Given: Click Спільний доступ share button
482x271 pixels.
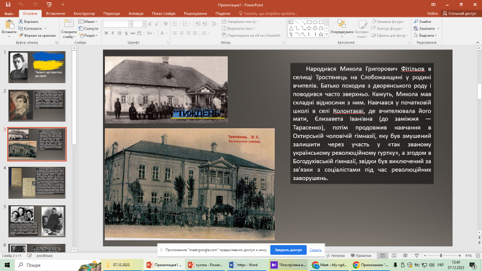Looking at the screenshot, I should click(460, 13).
